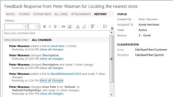Screen dimensions: 173x97
Task: Select the State value Active
Action: click(143, 30)
